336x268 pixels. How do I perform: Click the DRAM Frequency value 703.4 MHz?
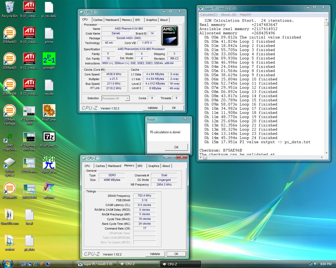coord(144,196)
